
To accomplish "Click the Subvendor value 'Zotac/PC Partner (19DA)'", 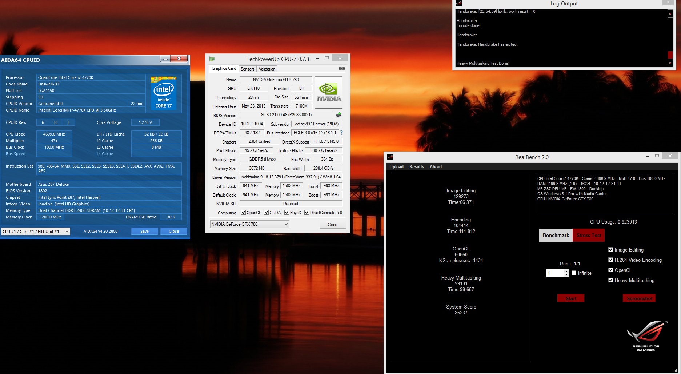I will point(316,124).
